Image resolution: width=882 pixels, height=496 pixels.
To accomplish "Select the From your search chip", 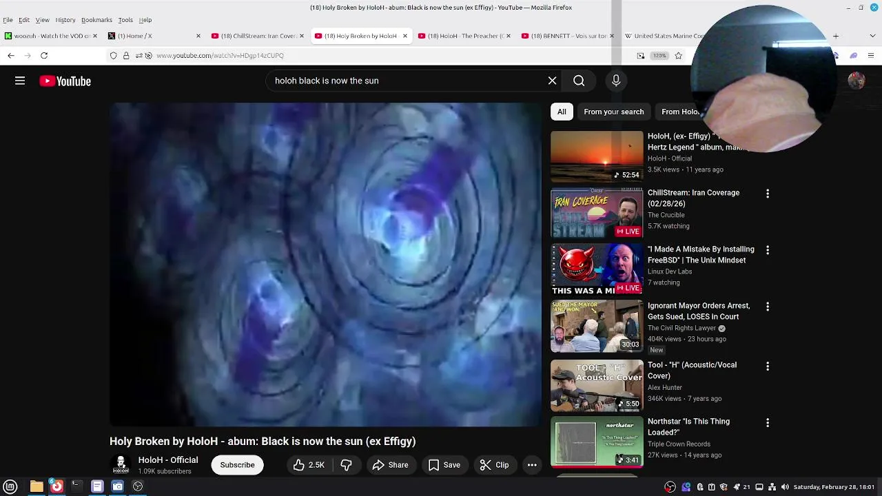I will (x=613, y=112).
